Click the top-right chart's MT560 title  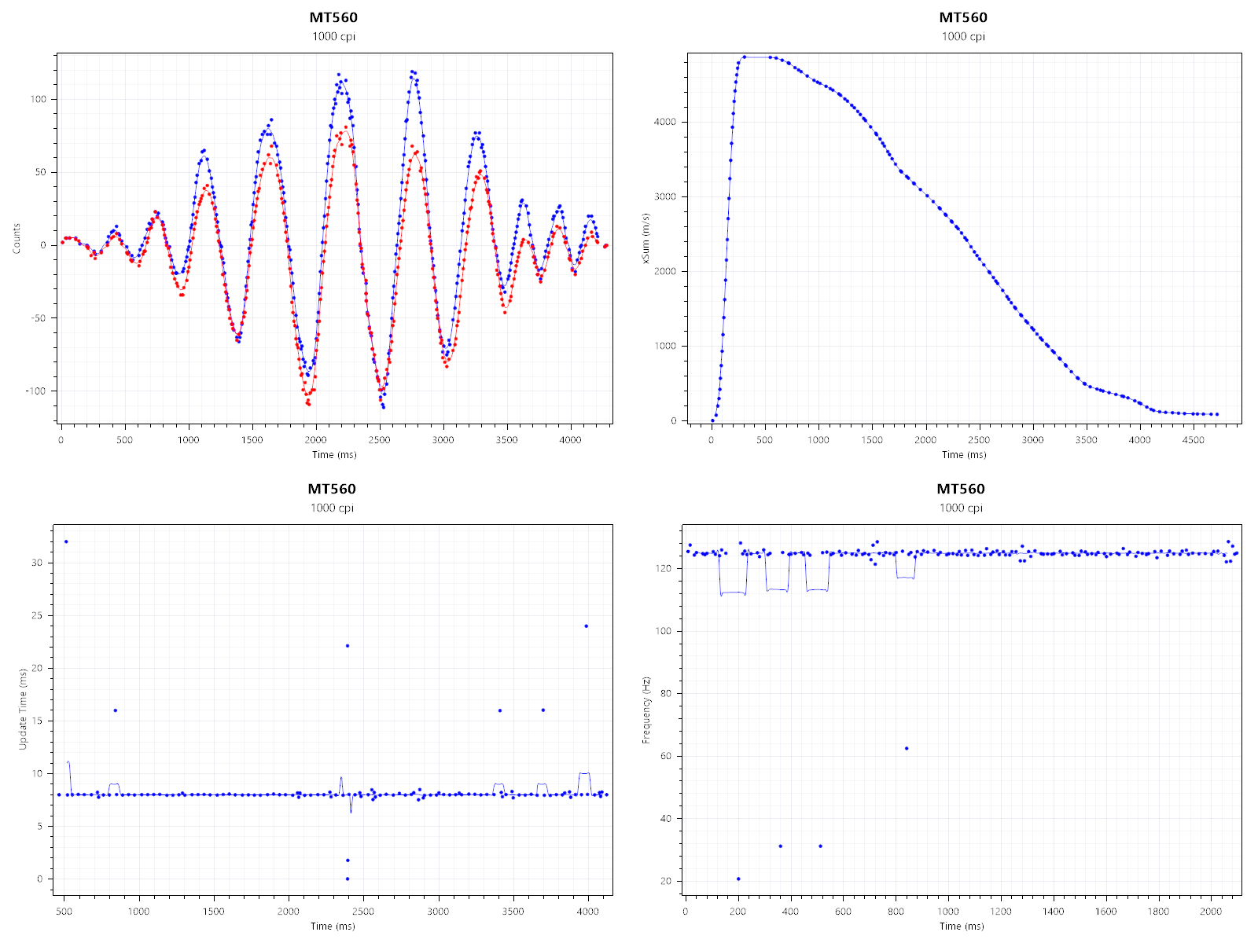[x=963, y=17]
